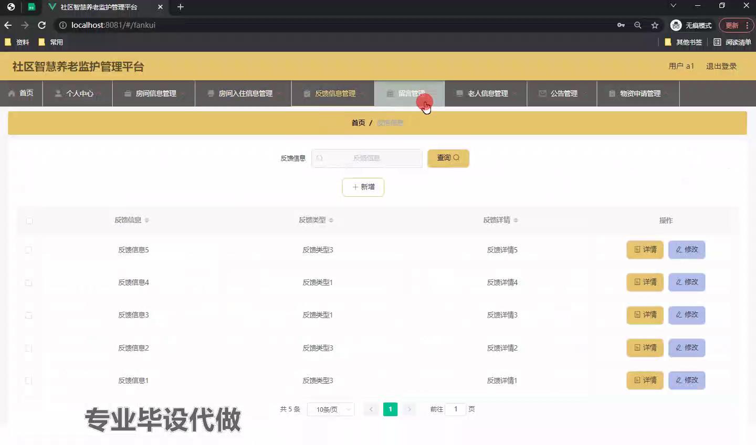Open a new browser tab
Screen dimensions: 756x445
[181, 7]
